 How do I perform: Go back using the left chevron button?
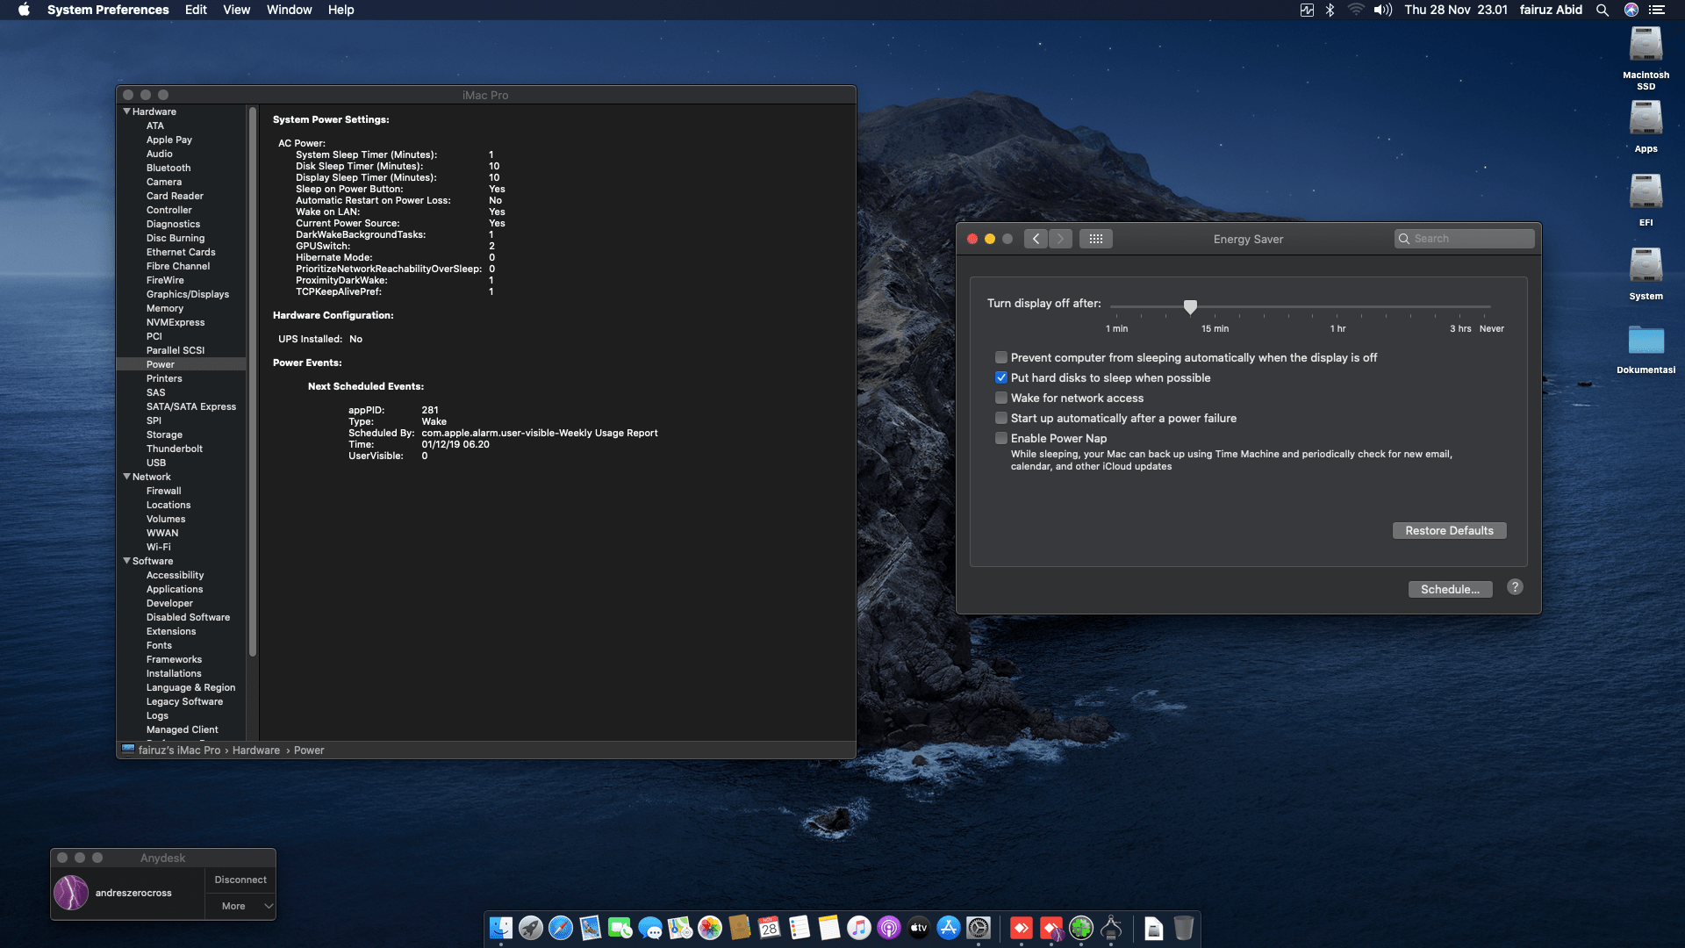point(1036,239)
